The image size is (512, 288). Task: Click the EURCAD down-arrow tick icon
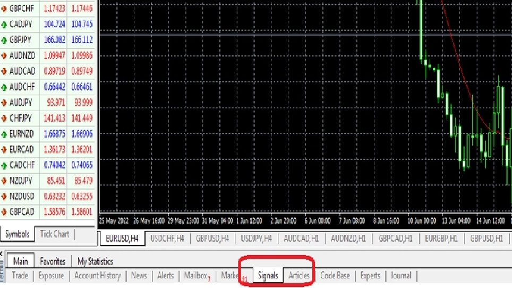click(4, 150)
